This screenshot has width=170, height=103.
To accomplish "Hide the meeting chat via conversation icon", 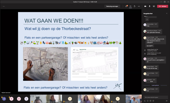I will pos(130,6).
